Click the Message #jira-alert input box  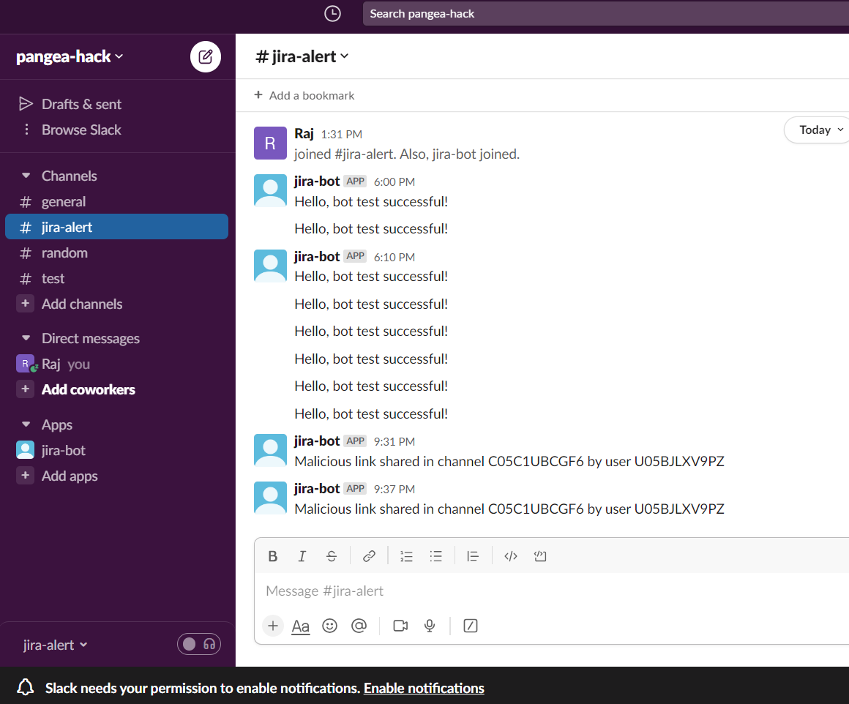[553, 591]
